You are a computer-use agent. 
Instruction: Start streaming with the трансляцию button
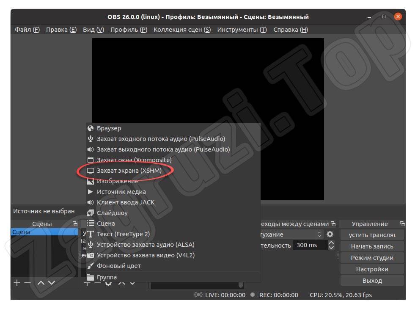372,235
